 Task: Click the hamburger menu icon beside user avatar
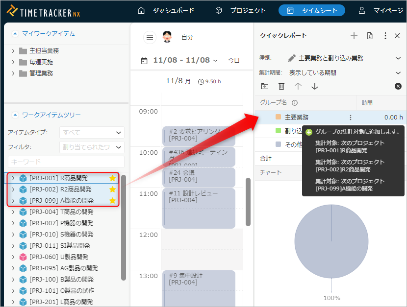pyautogui.click(x=150, y=37)
